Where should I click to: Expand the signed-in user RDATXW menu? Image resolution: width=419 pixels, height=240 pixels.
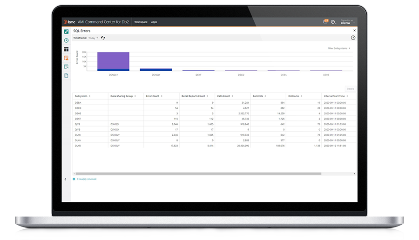click(x=346, y=22)
